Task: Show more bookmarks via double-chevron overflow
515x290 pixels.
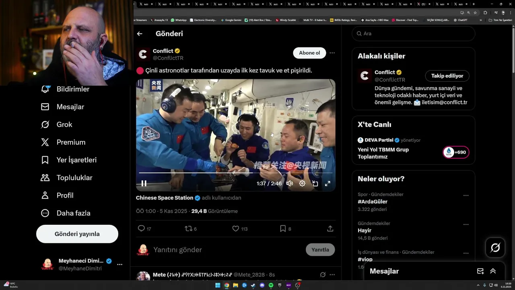Action: coord(480,20)
